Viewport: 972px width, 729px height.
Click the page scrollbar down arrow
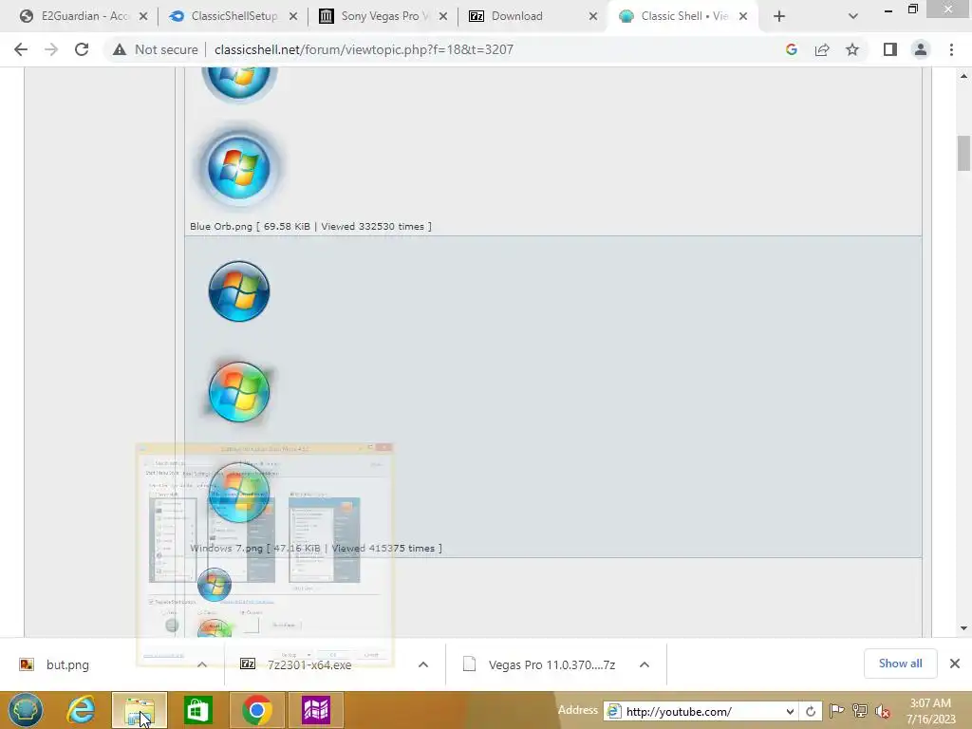pos(964,628)
